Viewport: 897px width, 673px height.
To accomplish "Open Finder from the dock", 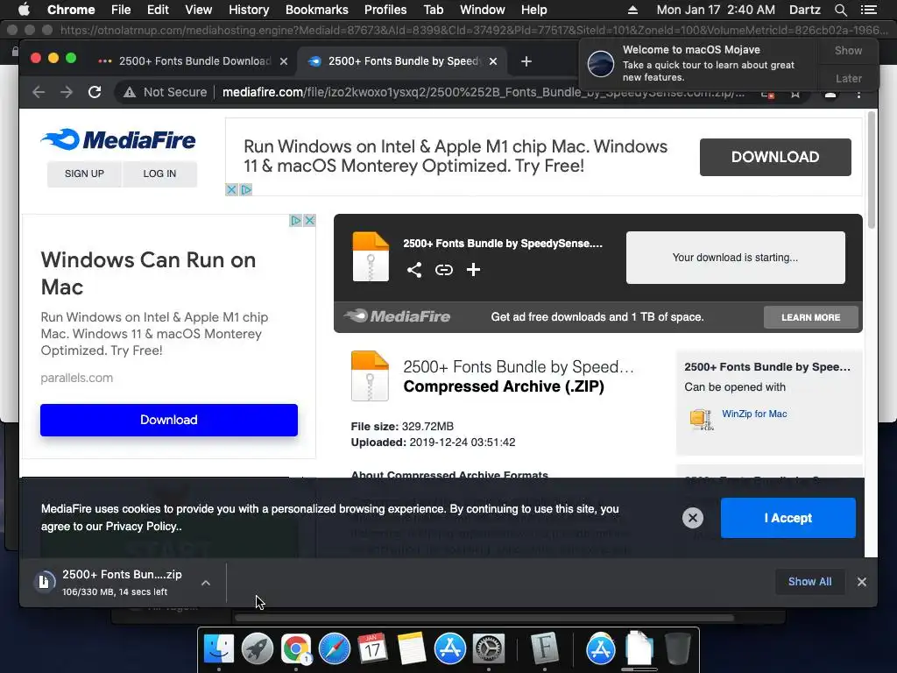I will coord(219,649).
